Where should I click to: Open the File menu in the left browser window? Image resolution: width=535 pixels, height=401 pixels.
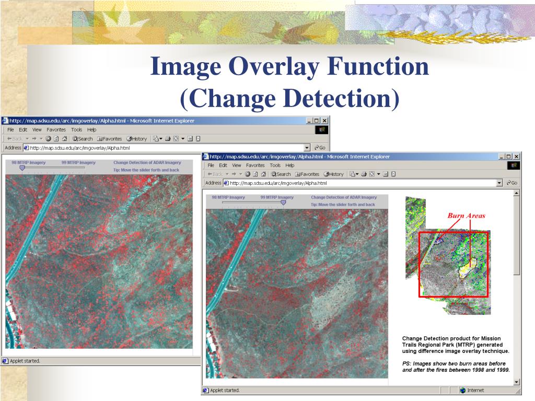(x=10, y=129)
